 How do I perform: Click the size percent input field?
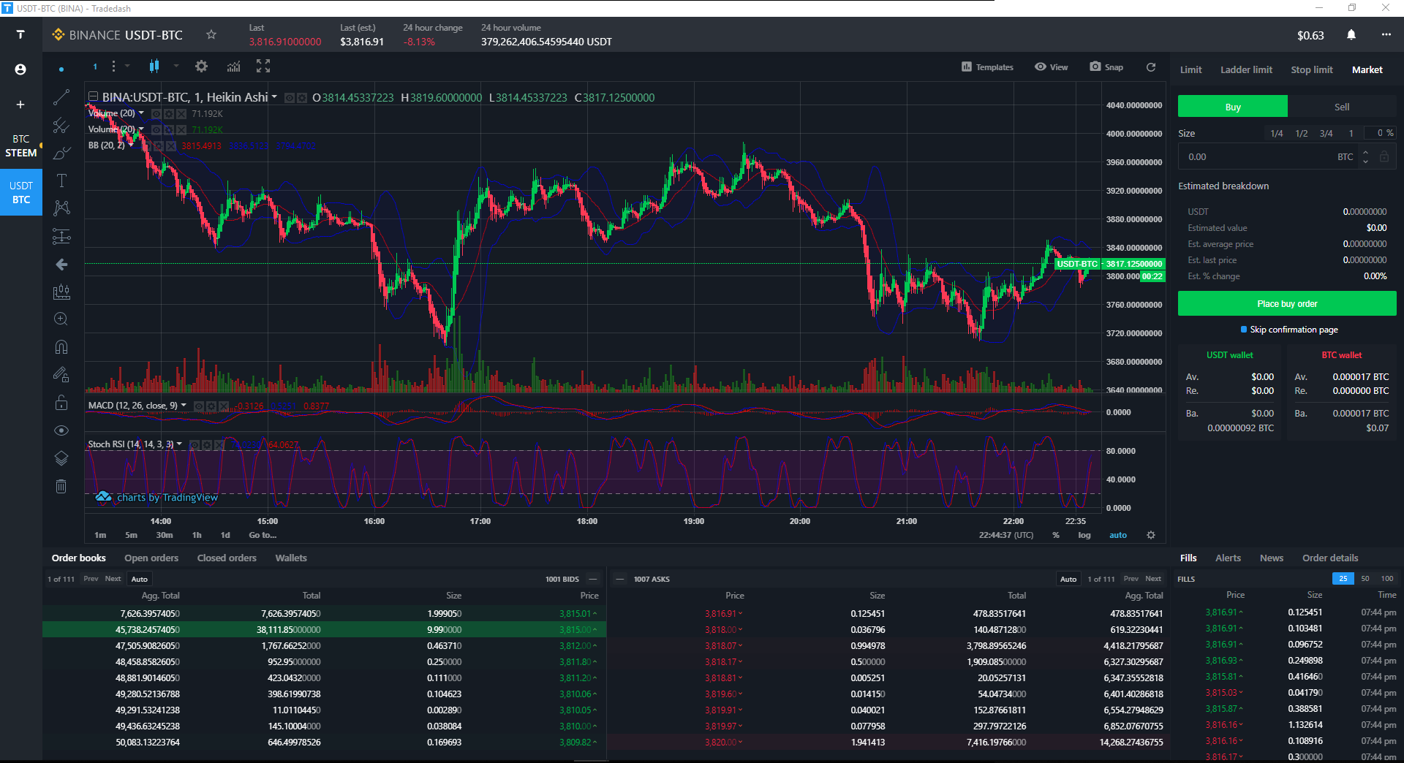pyautogui.click(x=1381, y=133)
